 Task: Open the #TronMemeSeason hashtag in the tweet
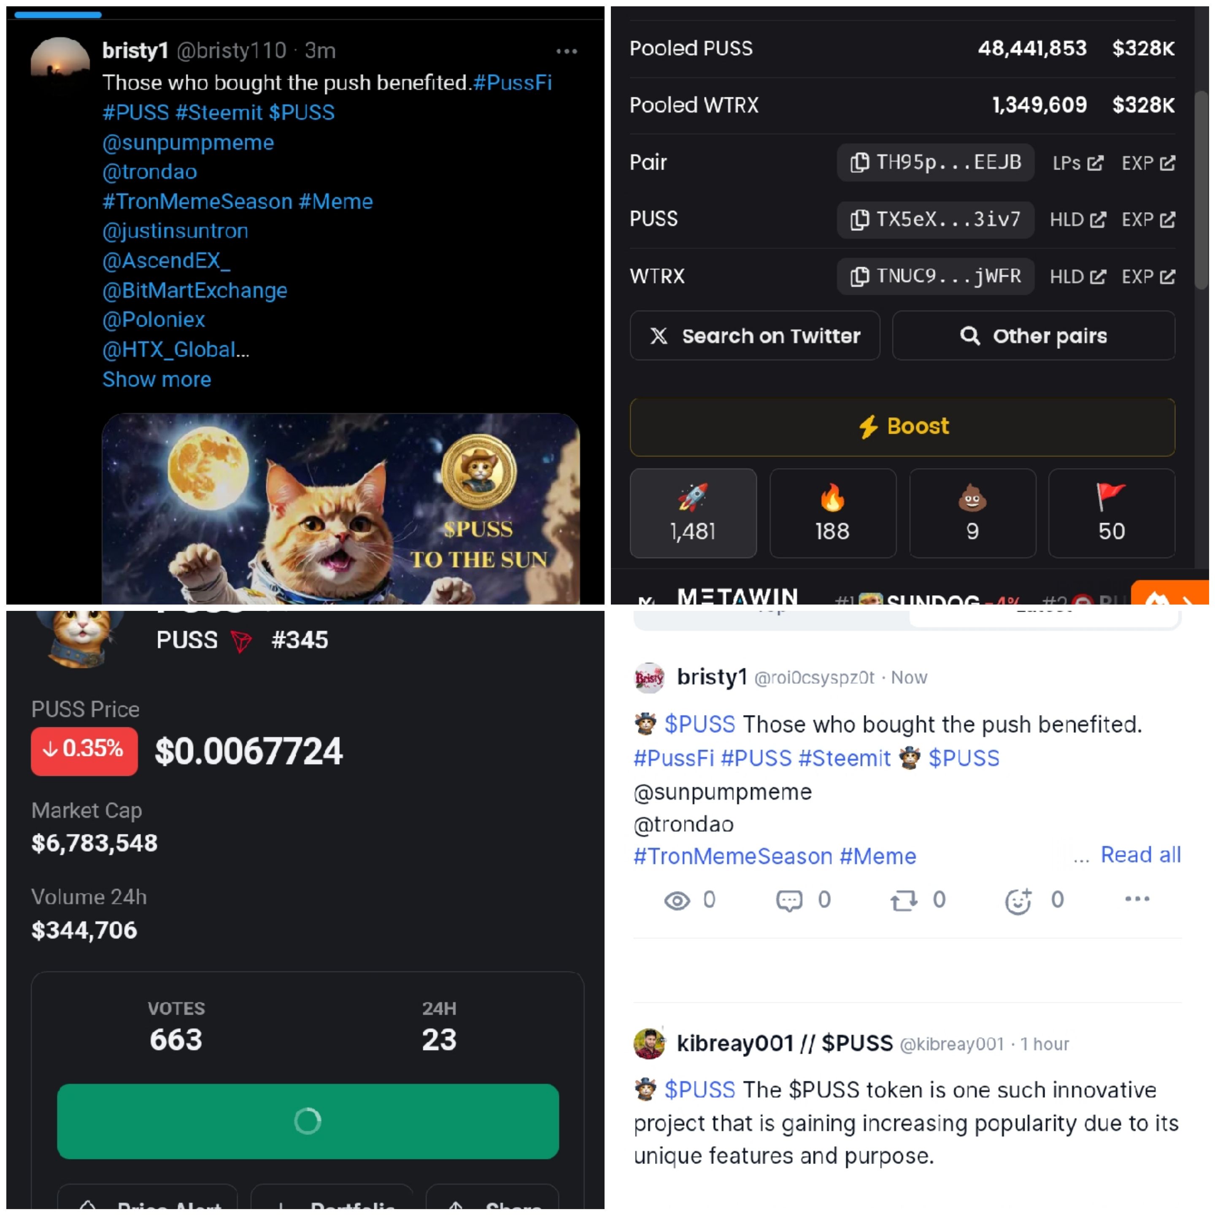[197, 201]
